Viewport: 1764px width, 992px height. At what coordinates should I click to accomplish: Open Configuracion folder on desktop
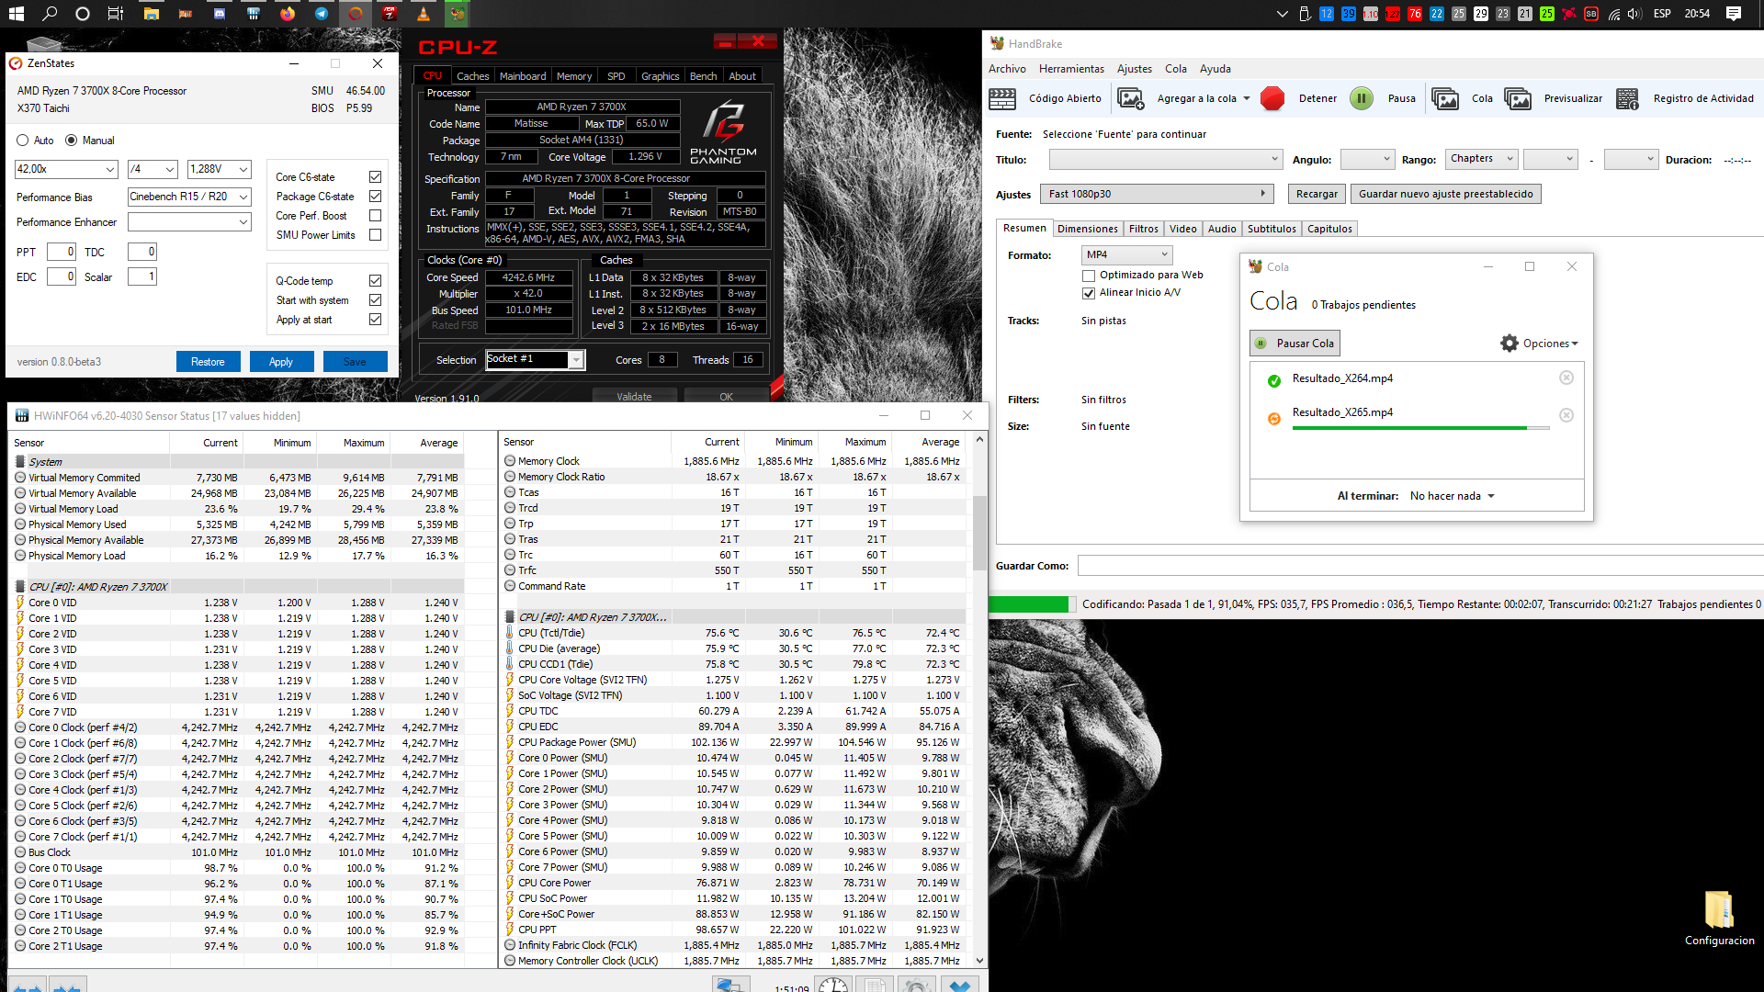[x=1719, y=917]
